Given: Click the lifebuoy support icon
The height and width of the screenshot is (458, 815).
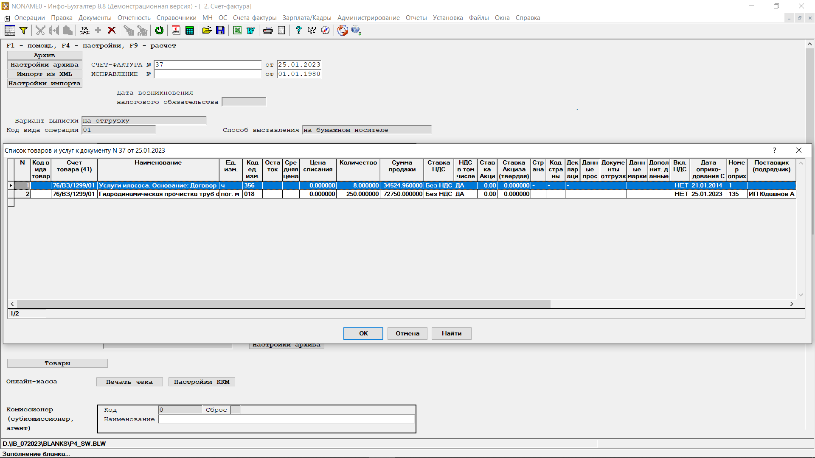Looking at the screenshot, I should click(x=343, y=30).
